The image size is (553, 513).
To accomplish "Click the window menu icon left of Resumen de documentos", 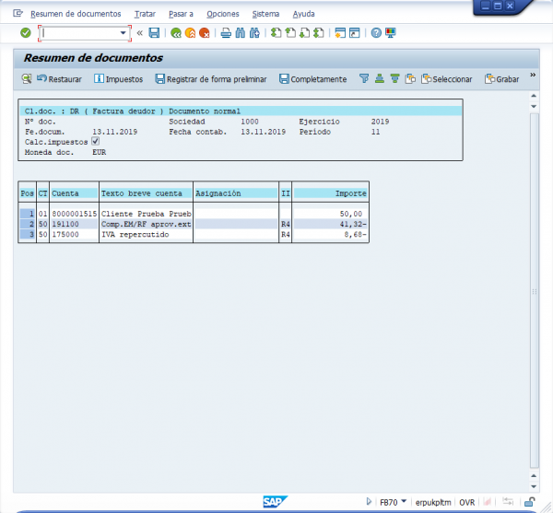I will coord(18,14).
